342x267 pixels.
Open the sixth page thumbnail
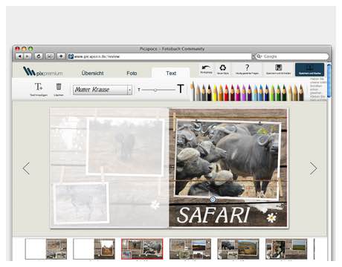point(286,248)
